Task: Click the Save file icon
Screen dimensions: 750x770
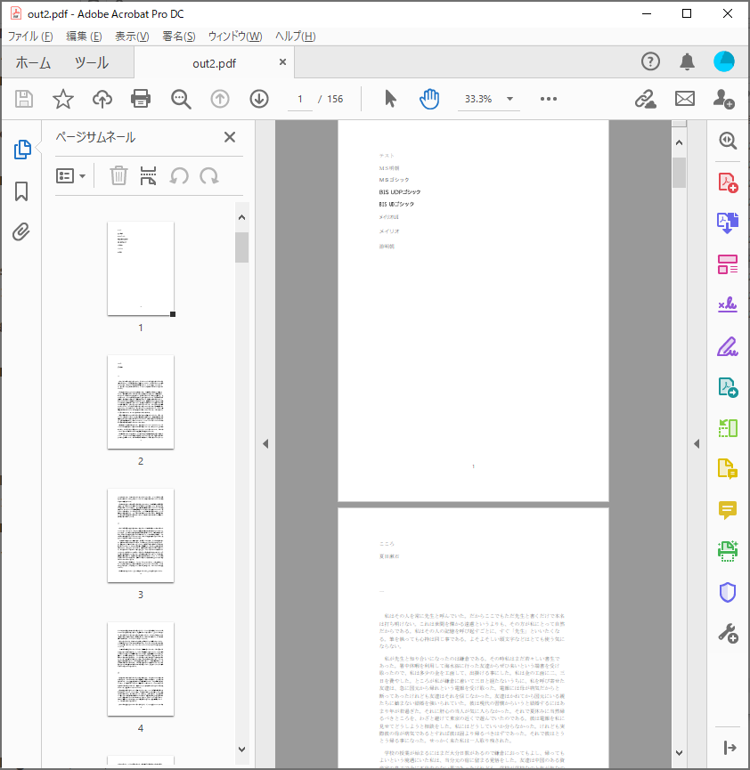Action: coord(23,99)
